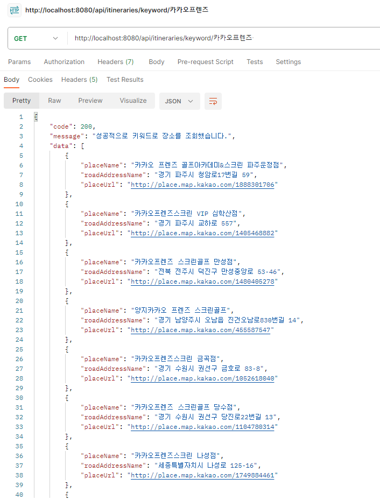Screen dimensions: 380x500
Task: Switch to Pretty view
Action: [x=22, y=101]
